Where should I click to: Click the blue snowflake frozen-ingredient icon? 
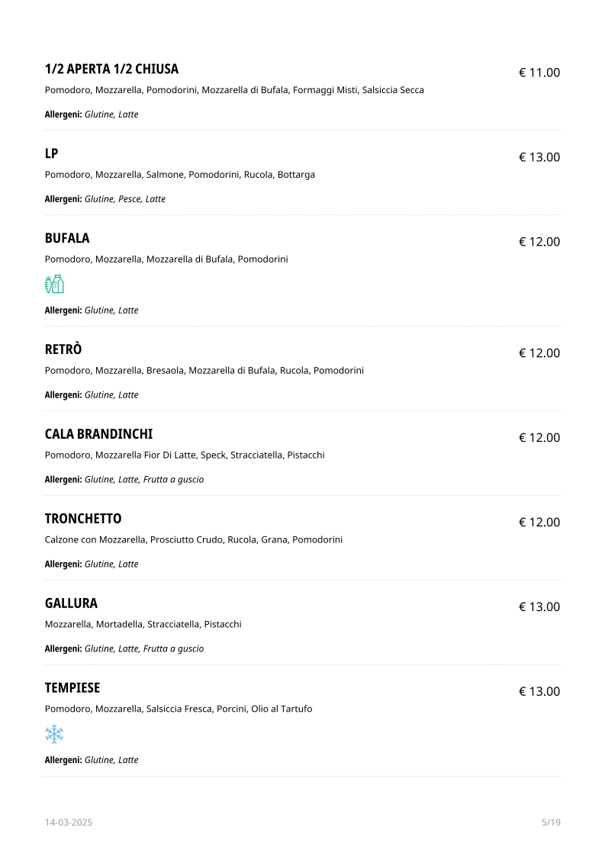pyautogui.click(x=54, y=735)
